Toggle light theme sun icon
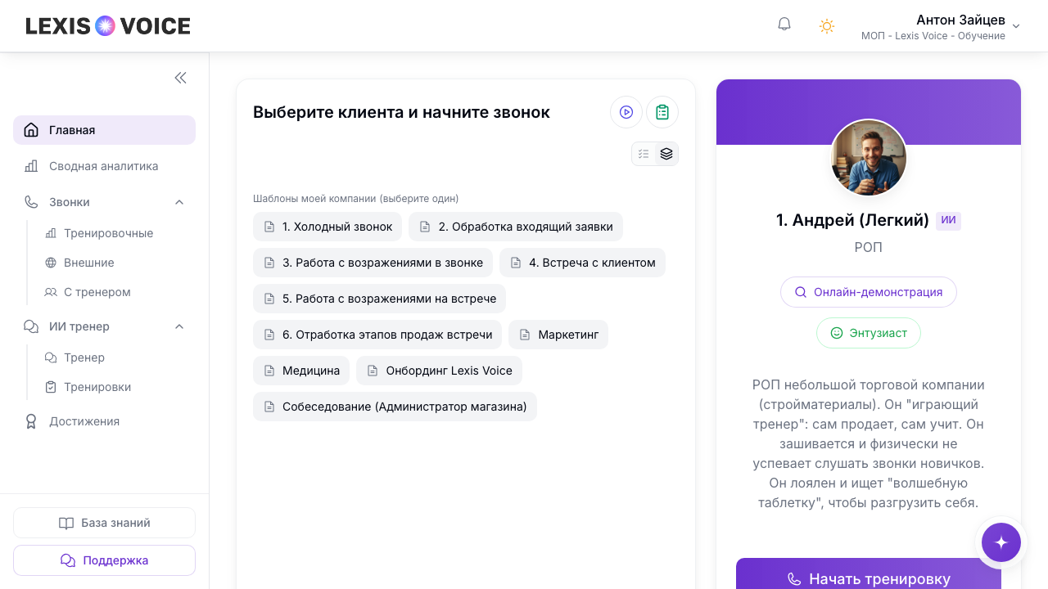This screenshot has height=589, width=1048. click(x=827, y=26)
